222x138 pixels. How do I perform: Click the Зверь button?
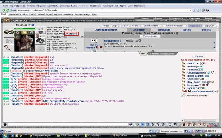click(x=115, y=26)
